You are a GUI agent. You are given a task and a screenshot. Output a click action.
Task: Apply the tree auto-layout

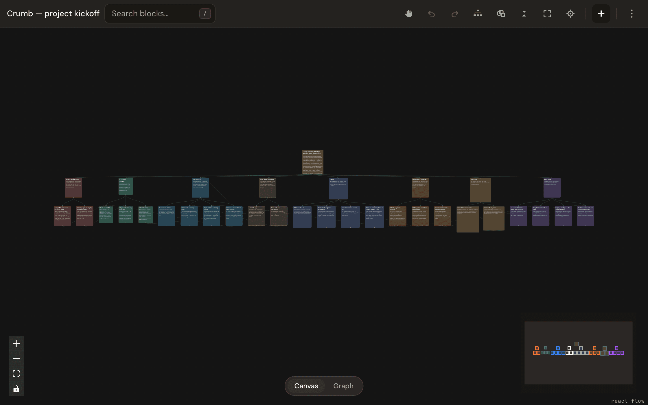[x=478, y=14]
